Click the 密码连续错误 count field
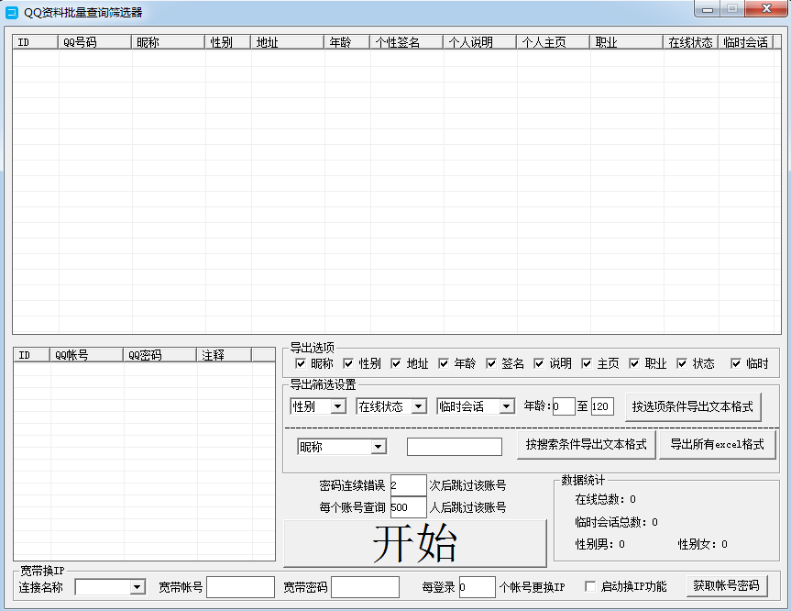The image size is (791, 611). tap(408, 485)
